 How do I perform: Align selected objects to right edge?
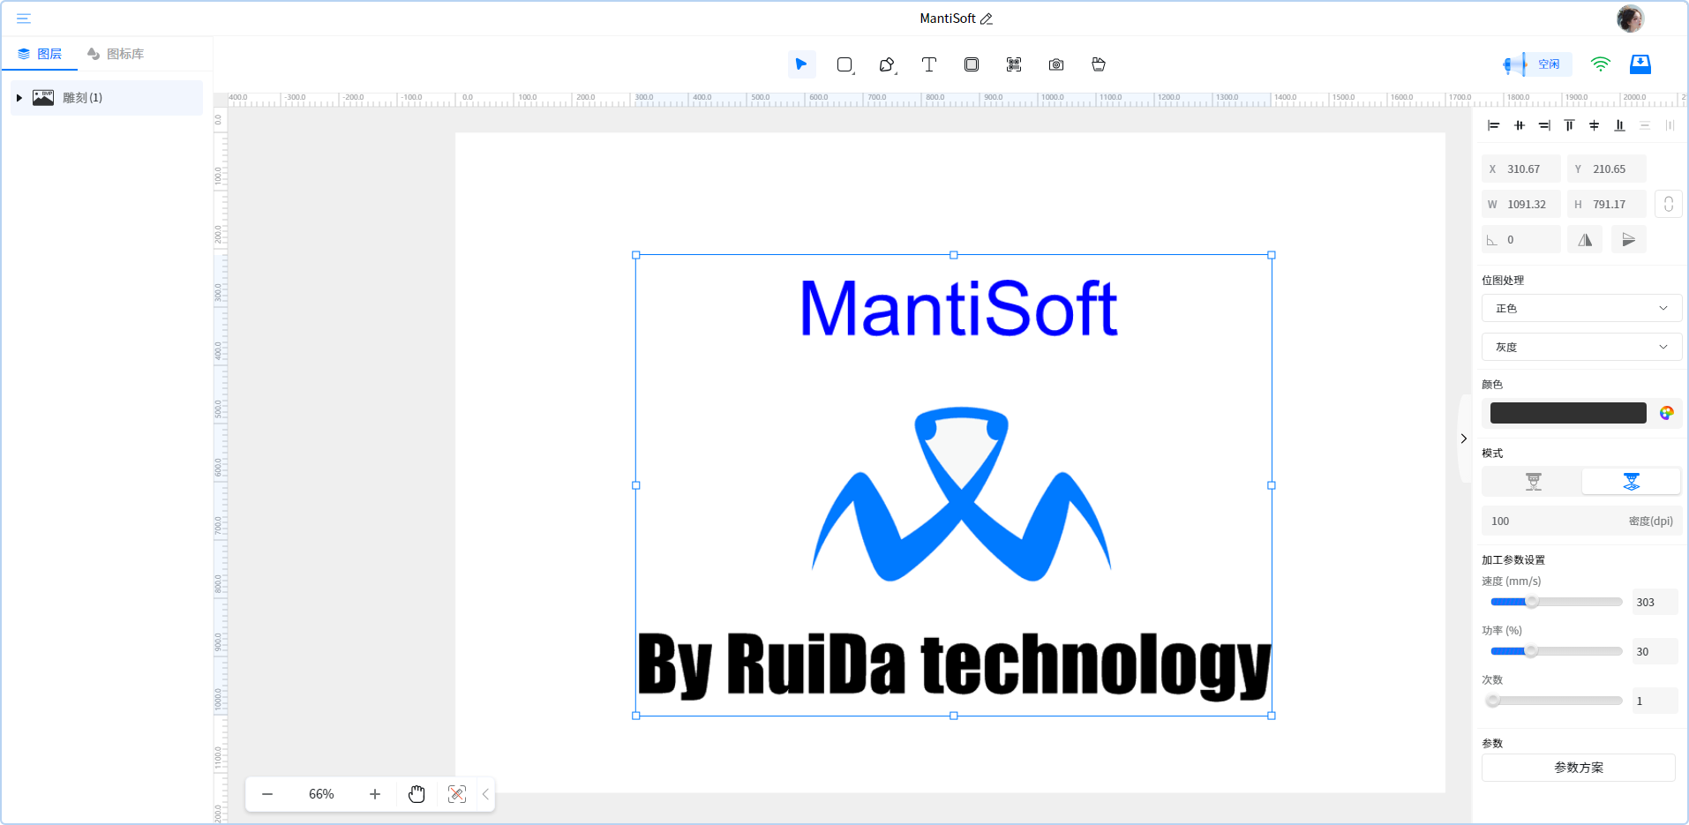1544,125
